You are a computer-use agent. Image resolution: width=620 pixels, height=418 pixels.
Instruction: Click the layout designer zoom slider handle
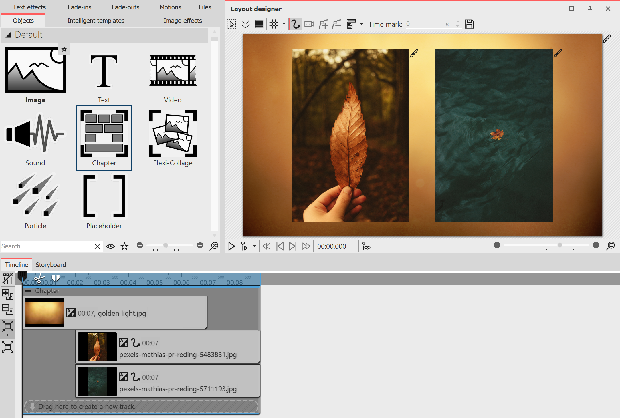pyautogui.click(x=560, y=245)
